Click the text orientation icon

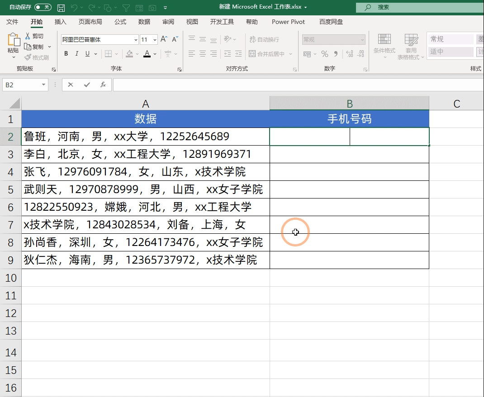click(x=228, y=39)
